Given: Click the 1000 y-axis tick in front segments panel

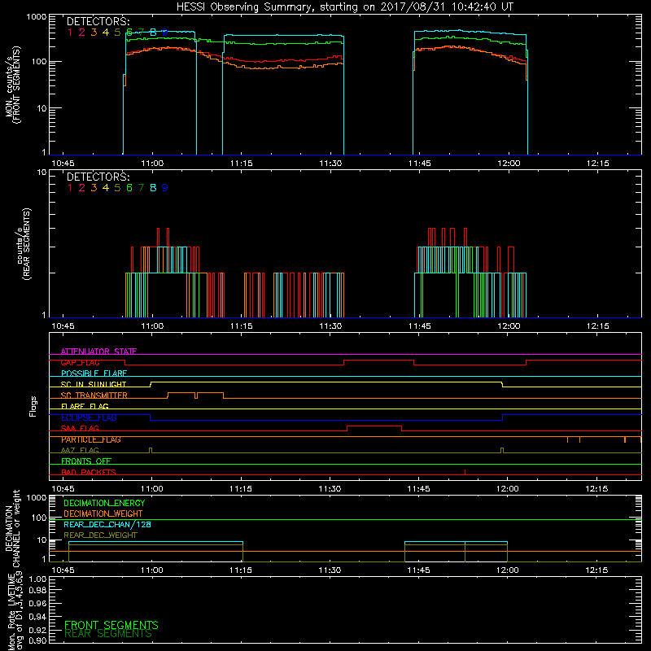Looking at the screenshot, I should point(37,17).
